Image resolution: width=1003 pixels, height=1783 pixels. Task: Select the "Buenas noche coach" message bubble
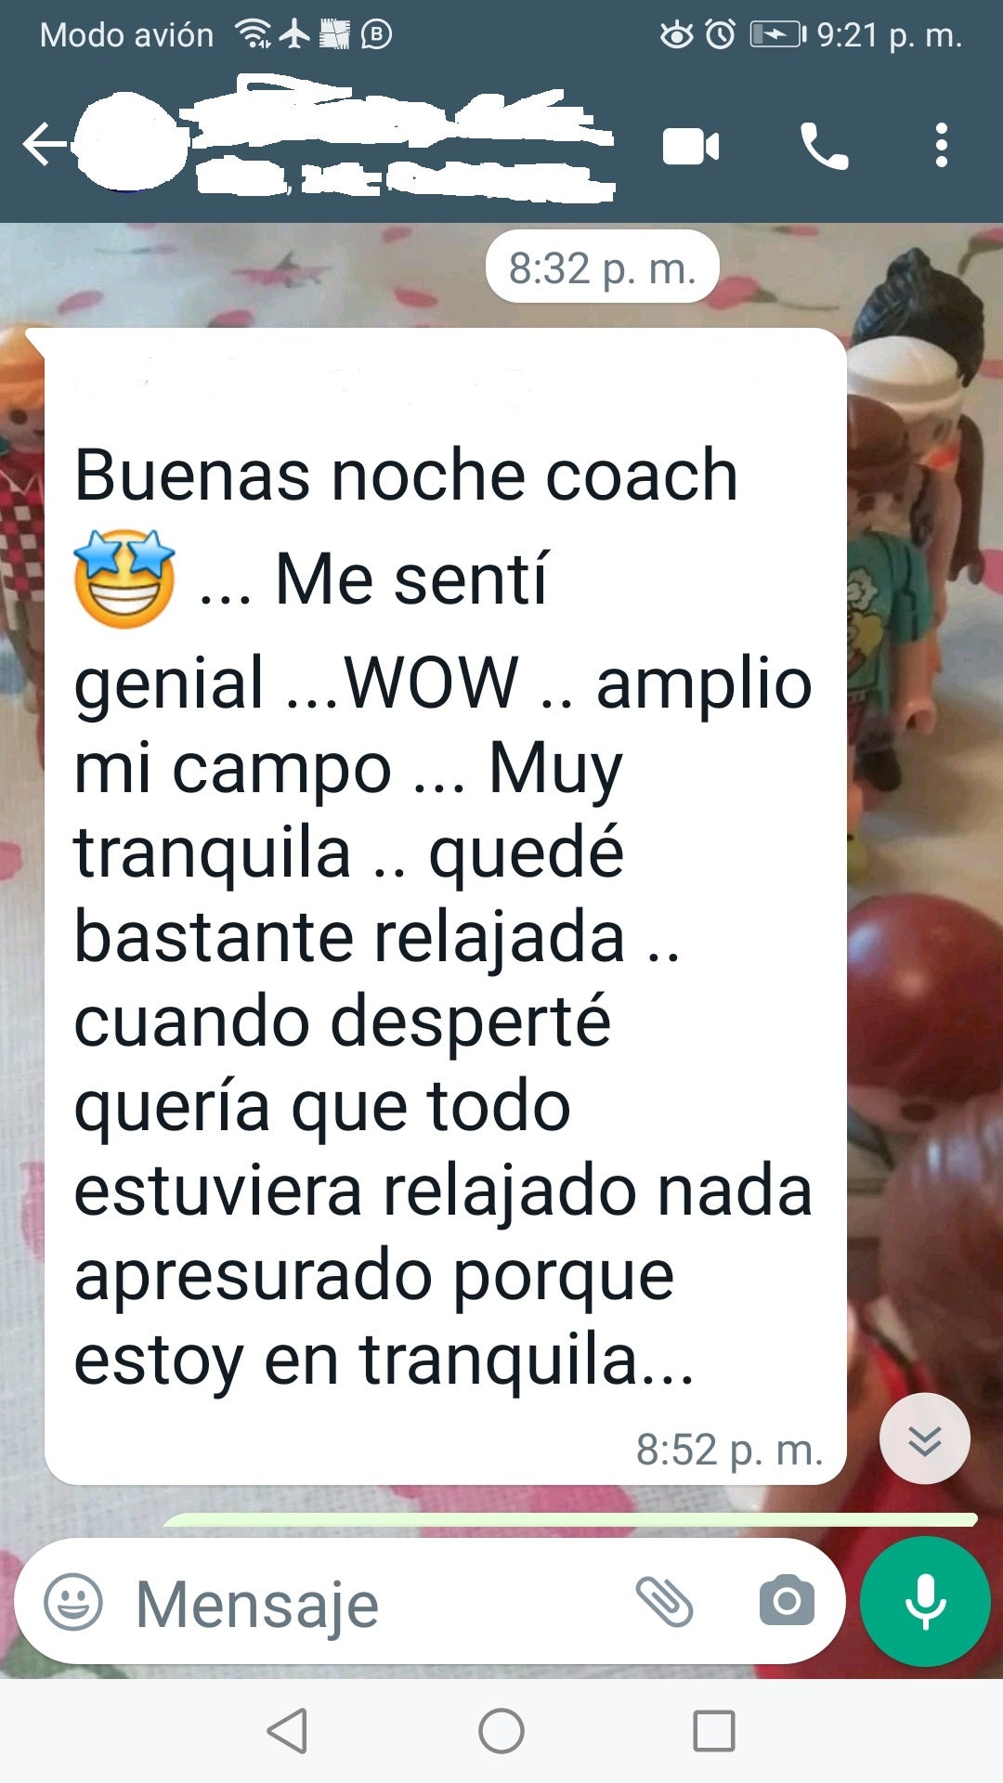(445, 905)
